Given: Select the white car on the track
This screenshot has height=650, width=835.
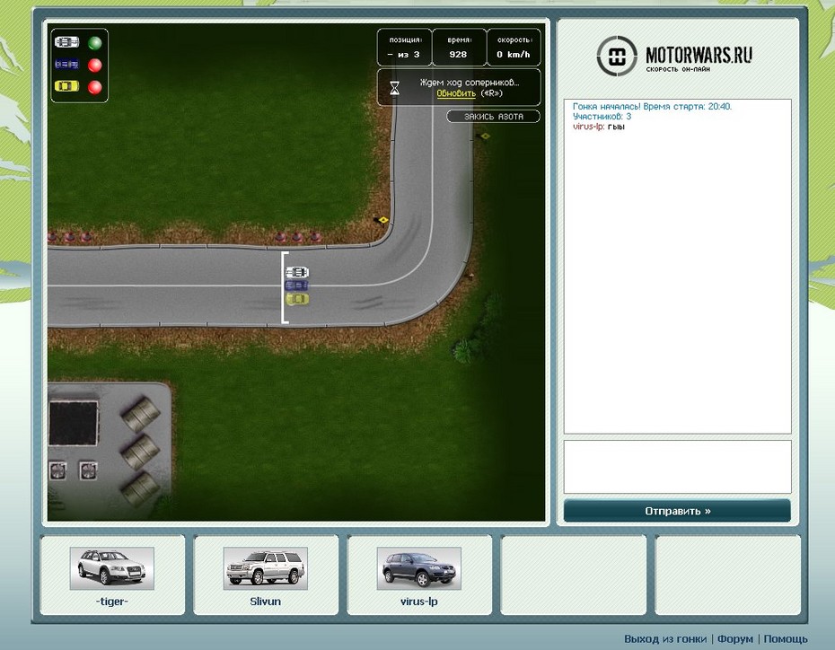Looking at the screenshot, I should tap(296, 272).
